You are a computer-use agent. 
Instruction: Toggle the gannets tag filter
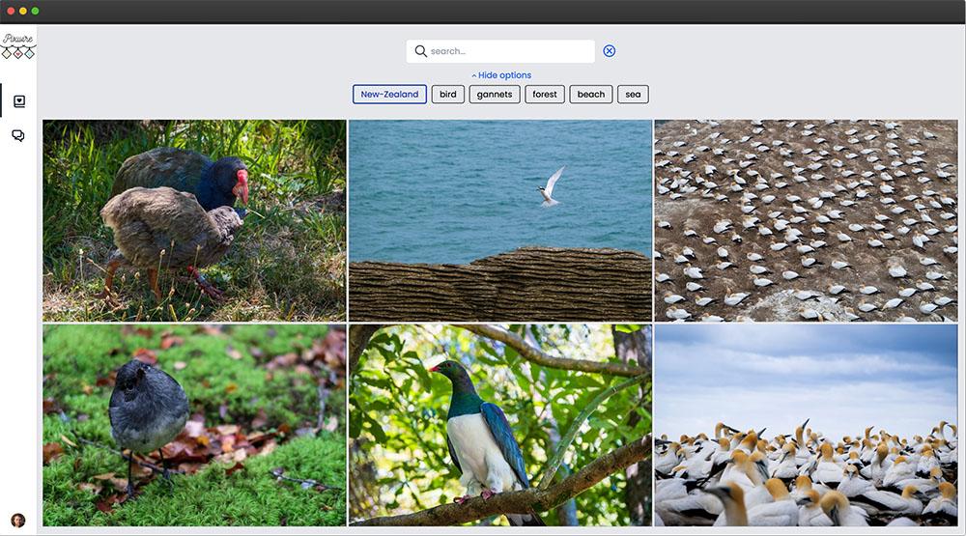[495, 95]
